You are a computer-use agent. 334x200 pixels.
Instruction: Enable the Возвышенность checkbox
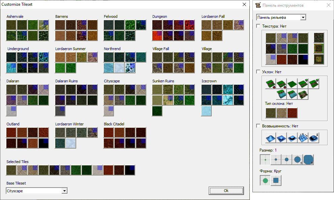[258, 126]
